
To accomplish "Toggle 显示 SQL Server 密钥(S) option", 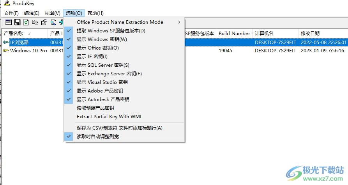I will point(124,65).
